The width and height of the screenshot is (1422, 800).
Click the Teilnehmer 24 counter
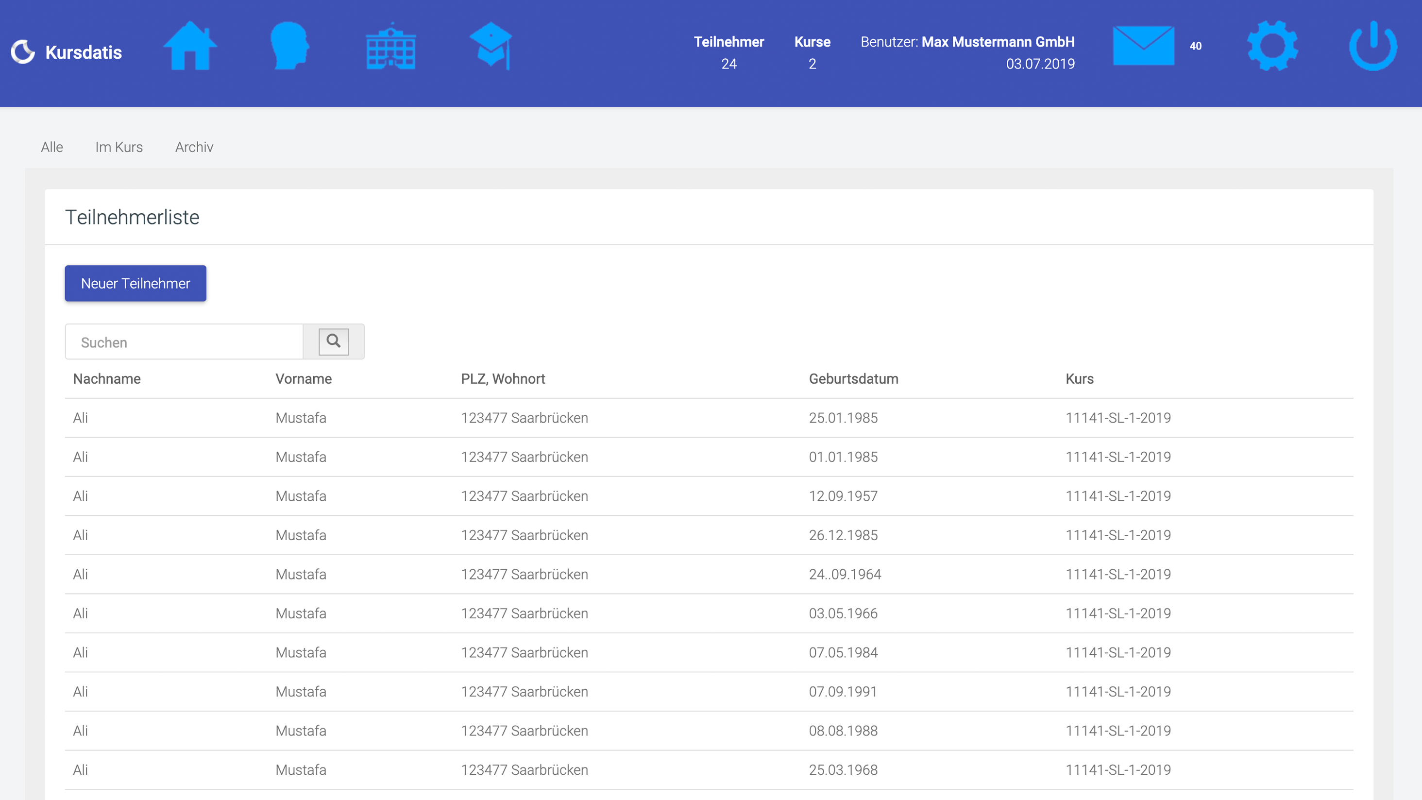[x=728, y=52]
